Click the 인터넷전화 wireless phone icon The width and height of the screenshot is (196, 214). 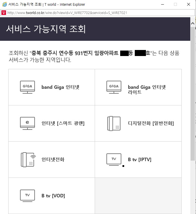click(28, 159)
